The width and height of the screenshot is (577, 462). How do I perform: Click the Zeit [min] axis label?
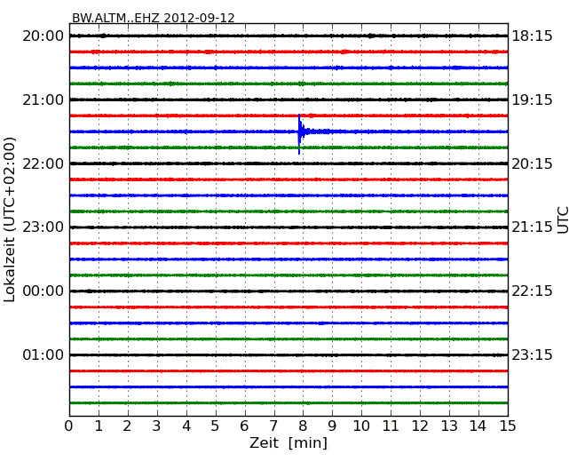288,442
